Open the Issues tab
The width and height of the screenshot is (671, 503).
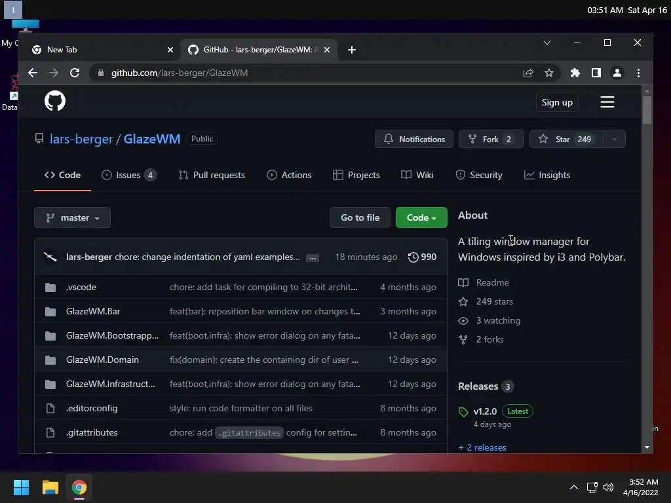pyautogui.click(x=129, y=175)
